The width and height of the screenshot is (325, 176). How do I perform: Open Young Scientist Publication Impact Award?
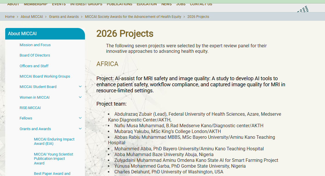53,159
